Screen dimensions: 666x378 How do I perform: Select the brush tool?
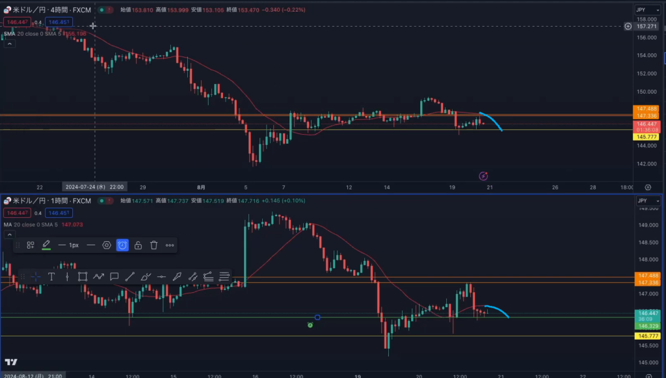[x=146, y=277]
